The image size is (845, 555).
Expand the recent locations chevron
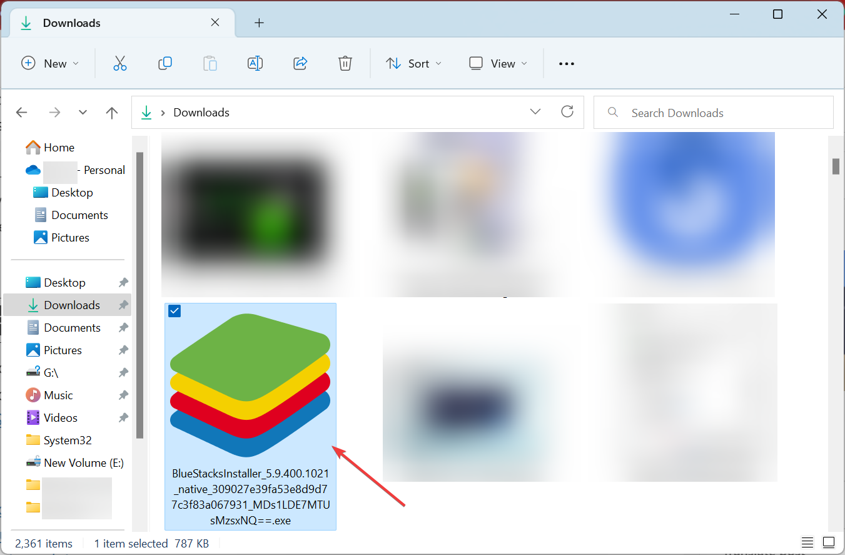pyautogui.click(x=83, y=113)
